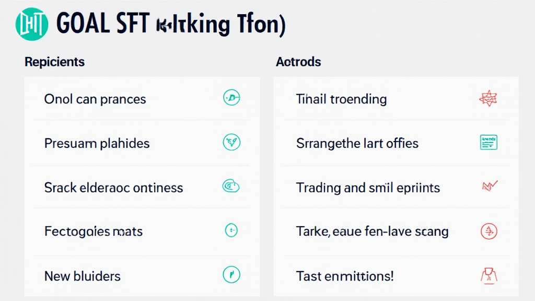Screen dimensions: 535x301
Task: Click the icon beside Srack elderaoc ontiness
Action: pos(231,186)
